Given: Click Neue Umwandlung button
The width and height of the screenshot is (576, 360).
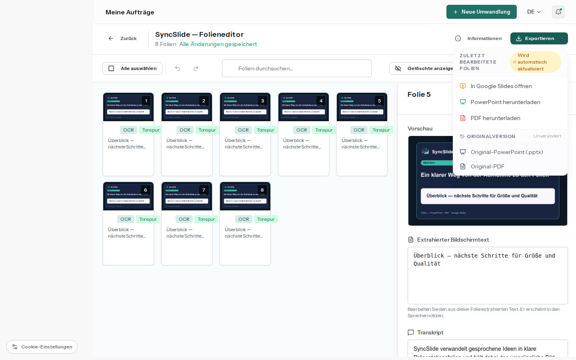Looking at the screenshot, I should click(482, 12).
